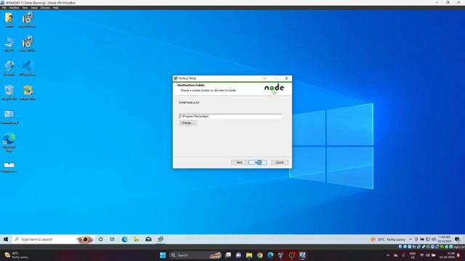The image size is (465, 261).
Task: Open the Chat icon on the host taskbar
Action: click(x=238, y=255)
